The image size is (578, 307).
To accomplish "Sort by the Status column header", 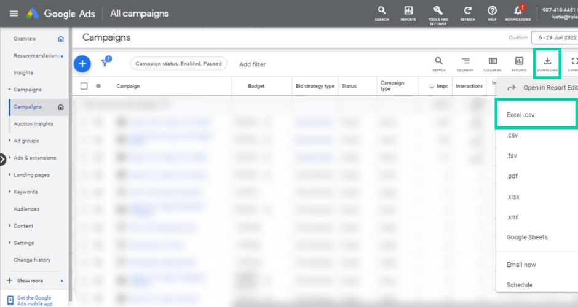I will 349,86.
